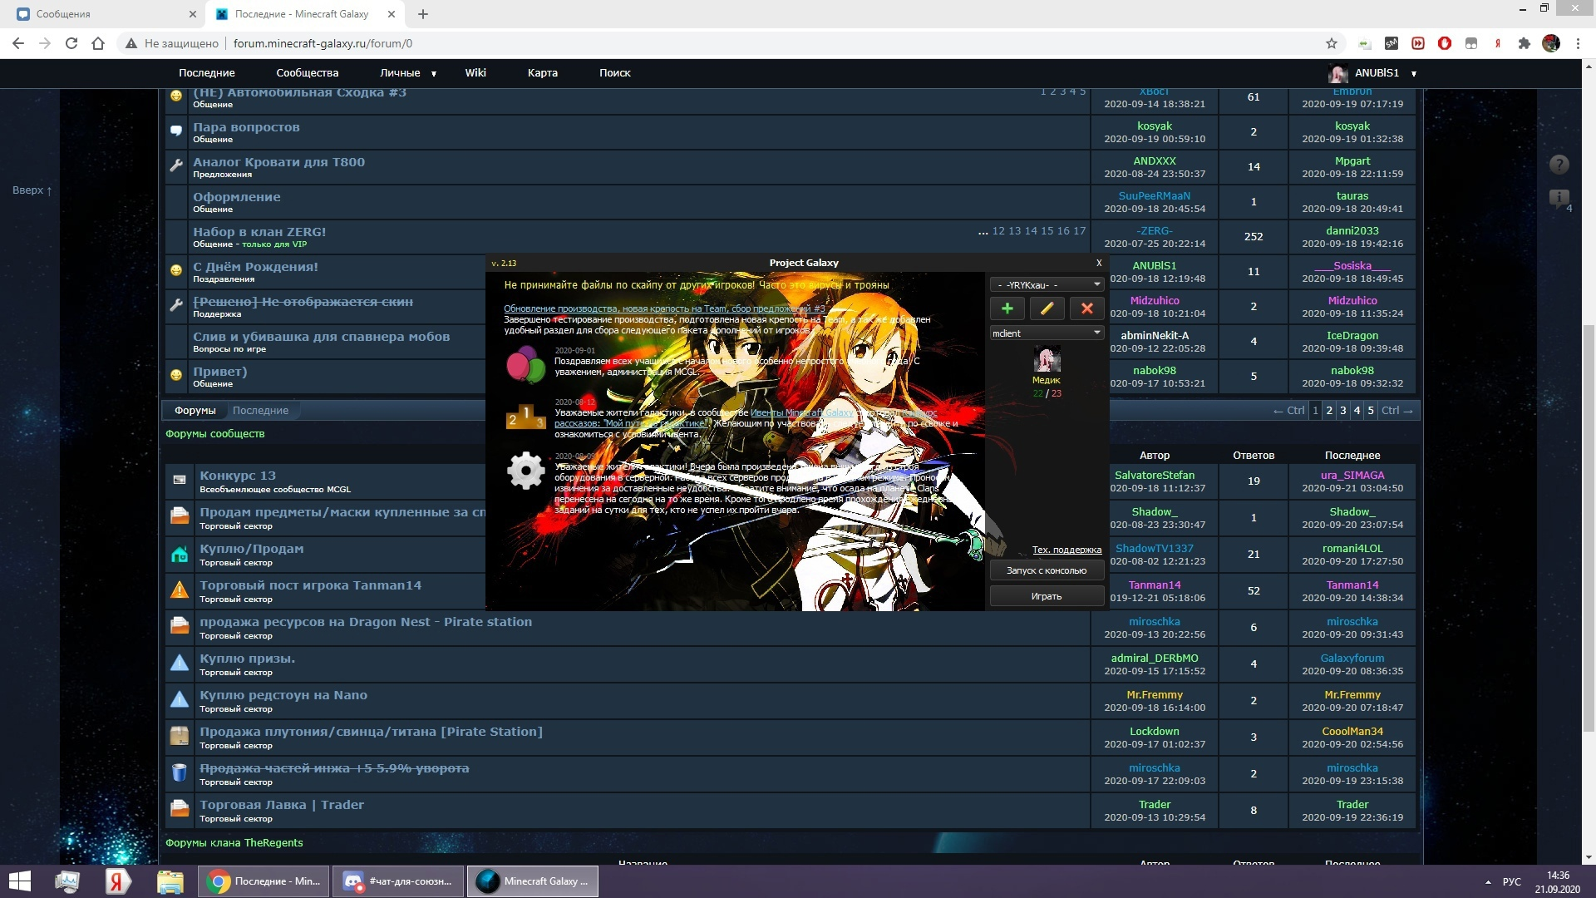Screen dimensions: 1596x898
Task: Switch to the Сообщения browser tab
Action: [102, 14]
